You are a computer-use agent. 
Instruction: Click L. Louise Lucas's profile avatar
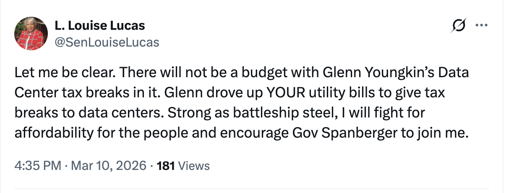(31, 33)
